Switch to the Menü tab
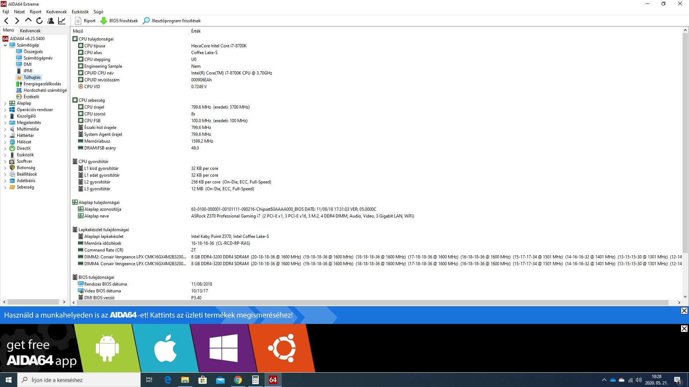Image resolution: width=689 pixels, height=387 pixels. click(x=9, y=30)
